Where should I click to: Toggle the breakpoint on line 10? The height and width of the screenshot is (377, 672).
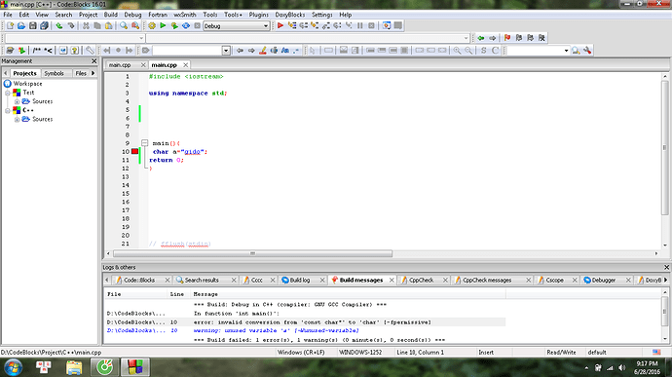pyautogui.click(x=135, y=151)
